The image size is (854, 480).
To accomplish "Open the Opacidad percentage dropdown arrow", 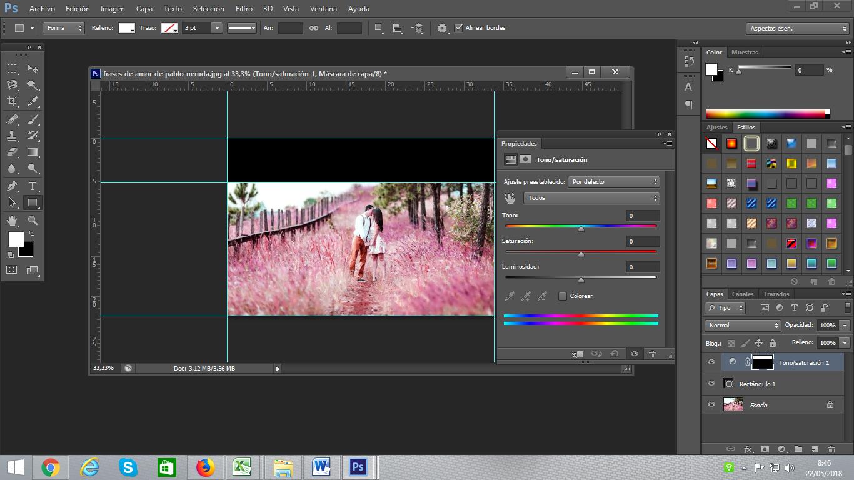I will 845,326.
